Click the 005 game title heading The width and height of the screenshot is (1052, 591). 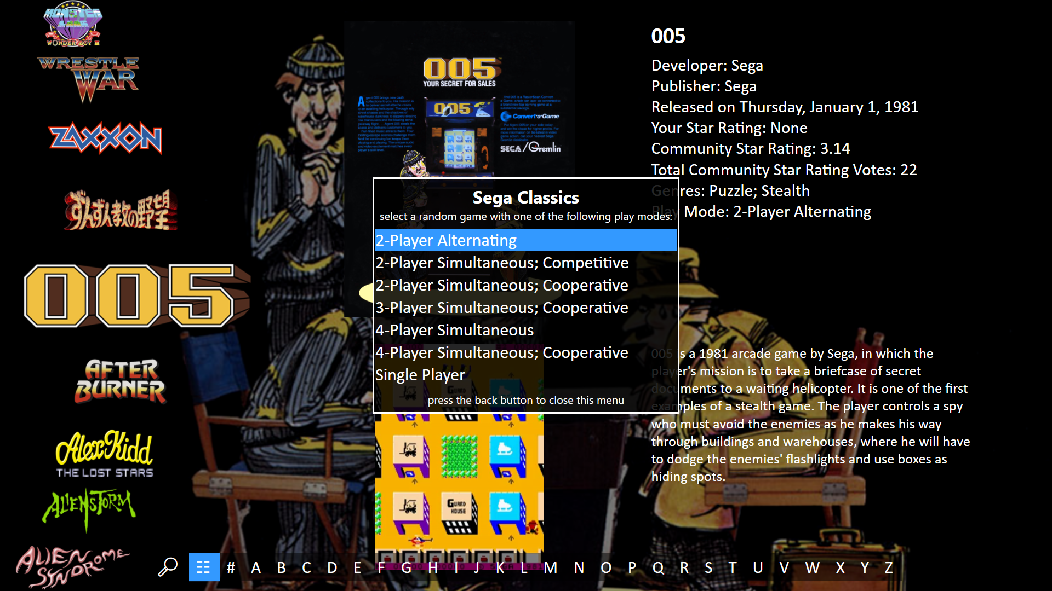click(x=668, y=36)
